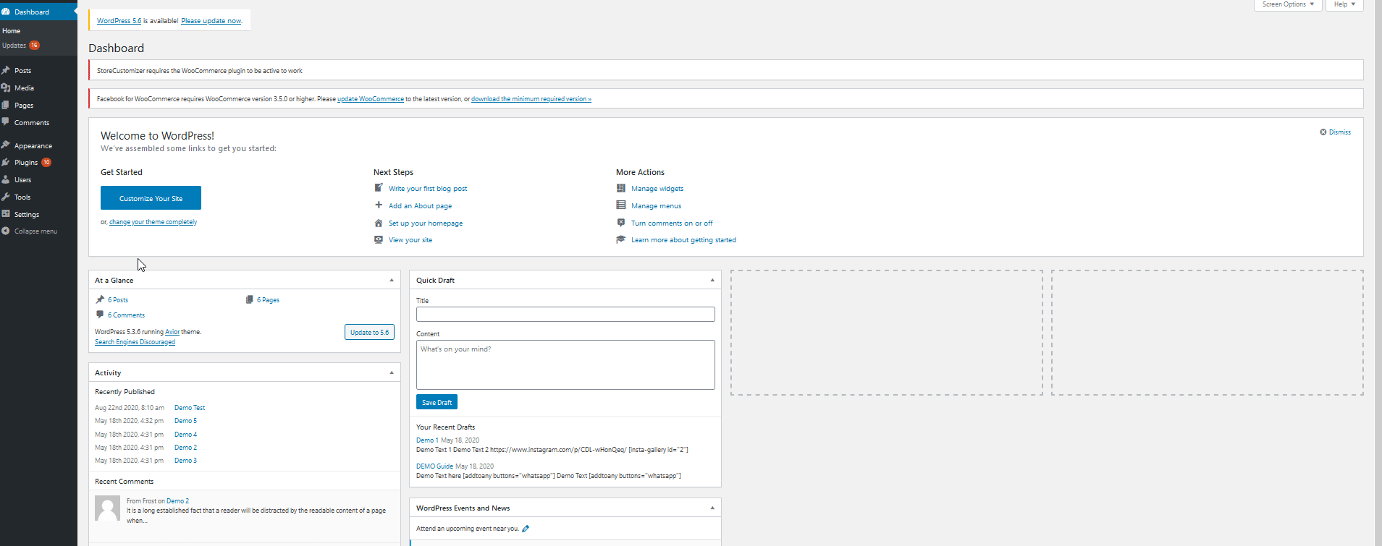Click the comments icon beside Turn comments on or off

point(621,223)
